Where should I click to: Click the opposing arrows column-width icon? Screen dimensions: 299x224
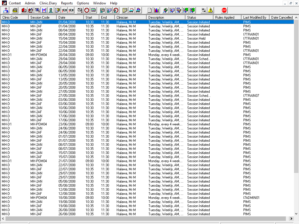(x=204, y=10)
